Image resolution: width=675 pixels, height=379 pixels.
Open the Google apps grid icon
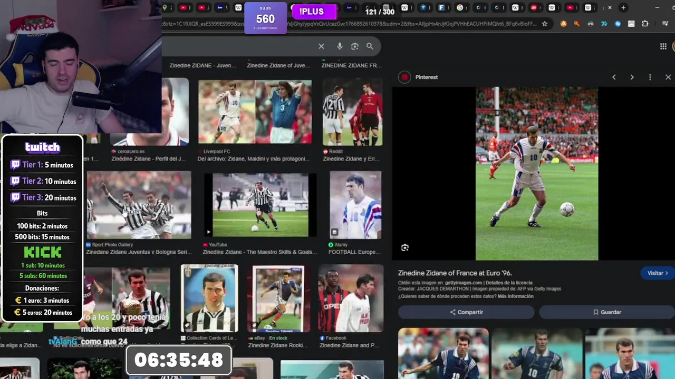point(663,46)
